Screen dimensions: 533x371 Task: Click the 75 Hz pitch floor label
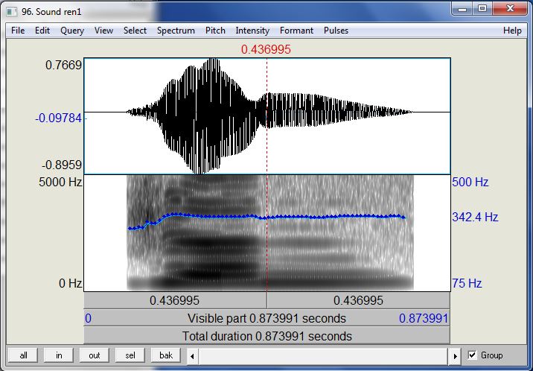tap(467, 283)
